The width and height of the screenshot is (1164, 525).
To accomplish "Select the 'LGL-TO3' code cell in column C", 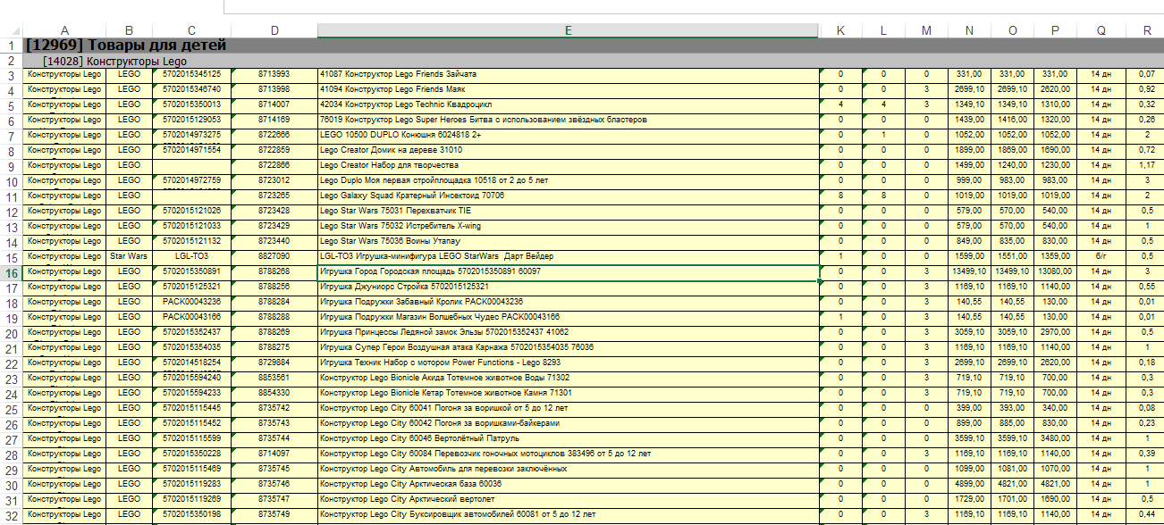I will 192,256.
